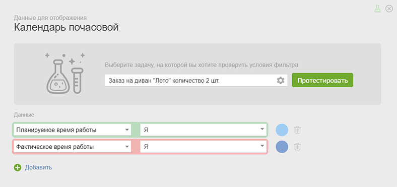Open task settings via the gear icon
The image size is (397, 187).
(x=281, y=81)
